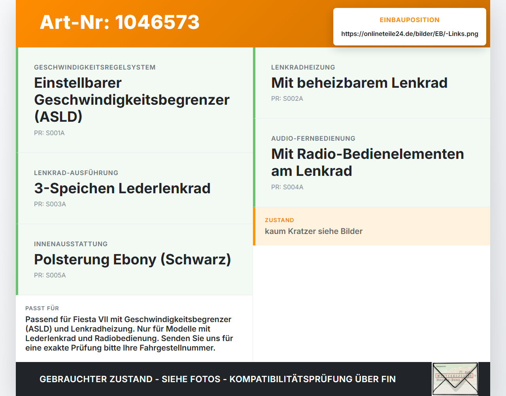
Task: Click PR code S004A
Action: 287,187
